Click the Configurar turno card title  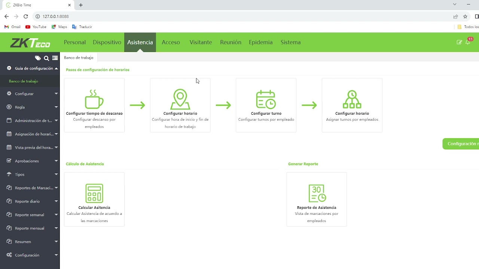[266, 114]
